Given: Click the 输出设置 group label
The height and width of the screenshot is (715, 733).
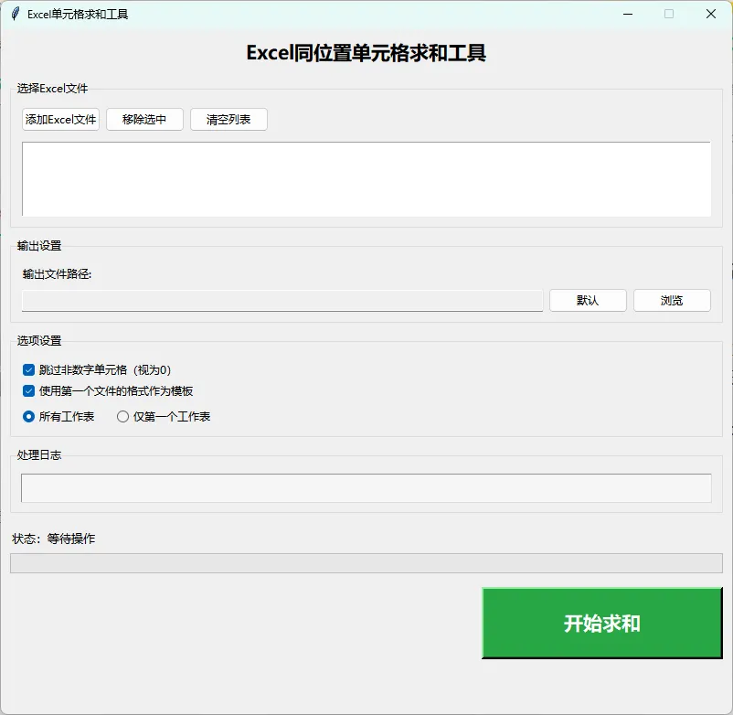Looking at the screenshot, I should (39, 246).
